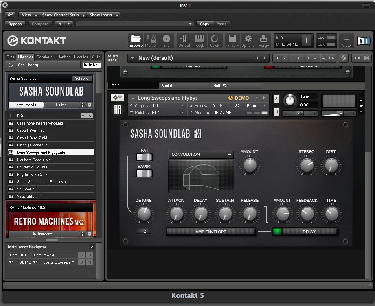Activate the Sasha Soundlab library
Screen dimensions: 375x306
coord(81,79)
